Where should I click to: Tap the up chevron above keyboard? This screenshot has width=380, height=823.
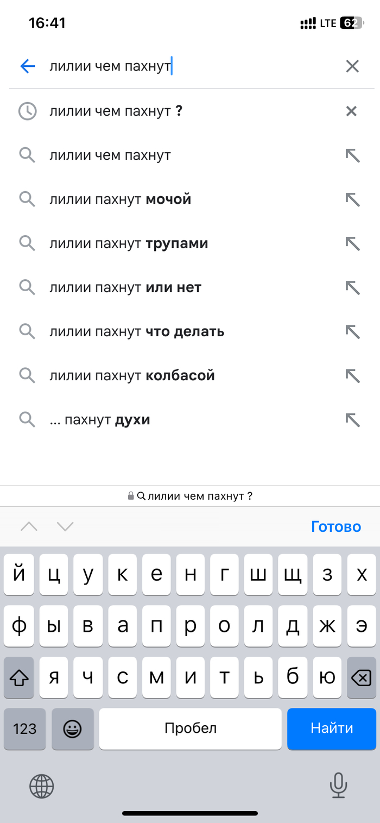point(30,525)
